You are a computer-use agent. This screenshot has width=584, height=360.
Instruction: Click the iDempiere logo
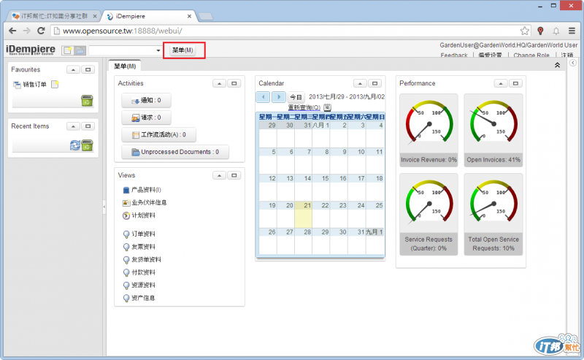pos(31,50)
